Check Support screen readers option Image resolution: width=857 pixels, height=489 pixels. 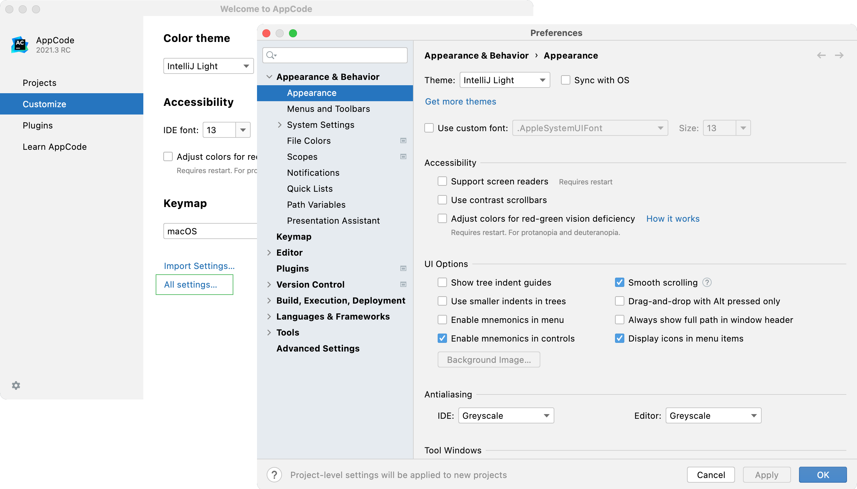442,181
